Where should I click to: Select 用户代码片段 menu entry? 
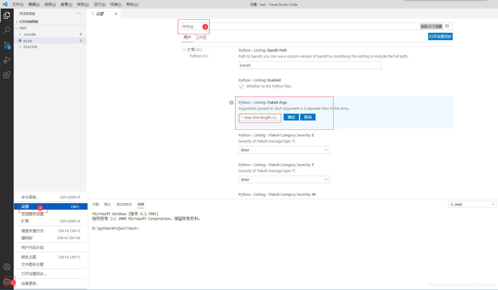(x=51, y=248)
